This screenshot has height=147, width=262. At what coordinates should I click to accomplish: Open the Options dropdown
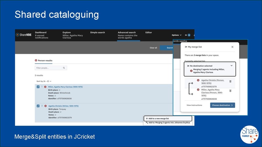point(177,35)
